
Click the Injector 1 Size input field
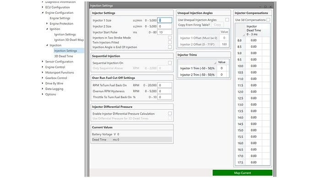165,20
